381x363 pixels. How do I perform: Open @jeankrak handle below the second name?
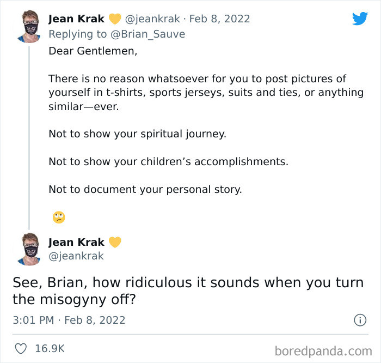[x=76, y=256]
